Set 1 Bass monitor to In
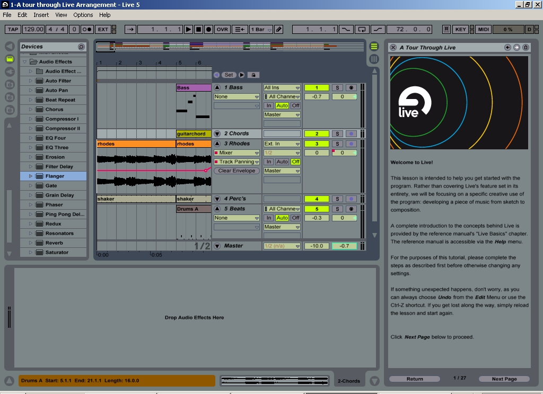The image size is (543, 394). point(269,105)
